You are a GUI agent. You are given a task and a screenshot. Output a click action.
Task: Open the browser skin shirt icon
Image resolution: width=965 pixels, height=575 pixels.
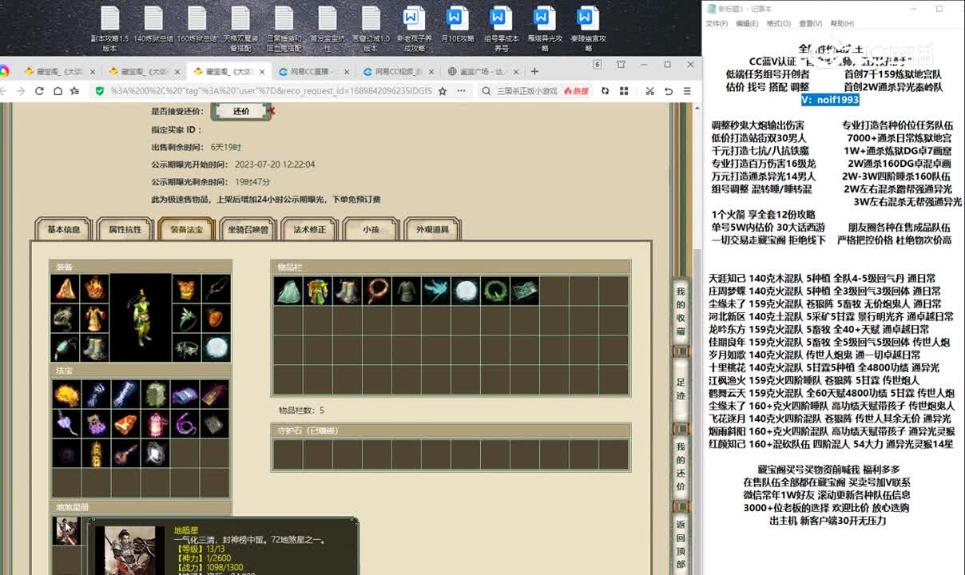(x=621, y=65)
